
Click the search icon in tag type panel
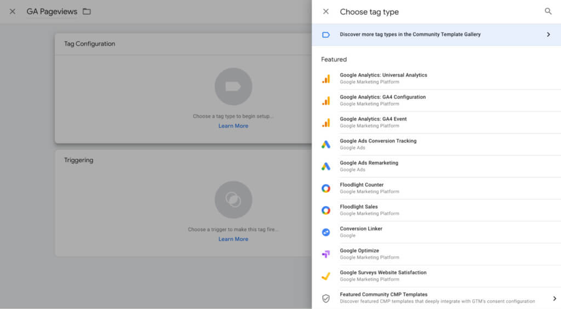point(548,12)
